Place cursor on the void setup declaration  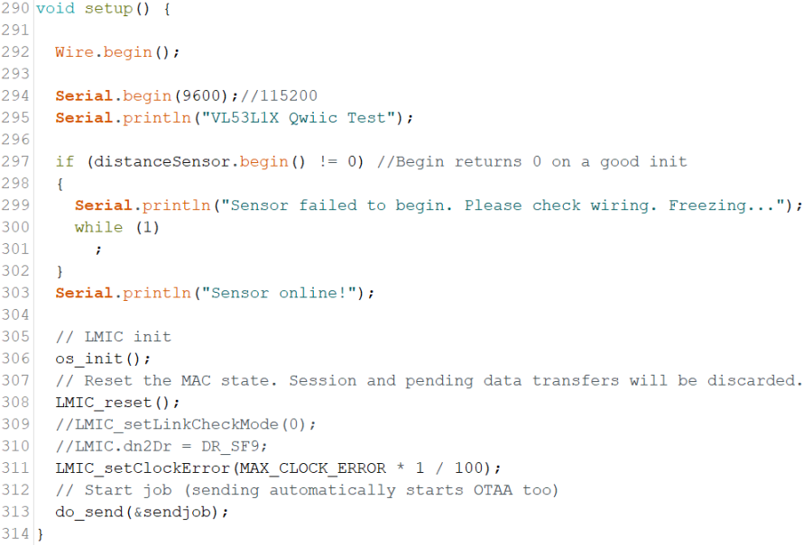click(103, 9)
